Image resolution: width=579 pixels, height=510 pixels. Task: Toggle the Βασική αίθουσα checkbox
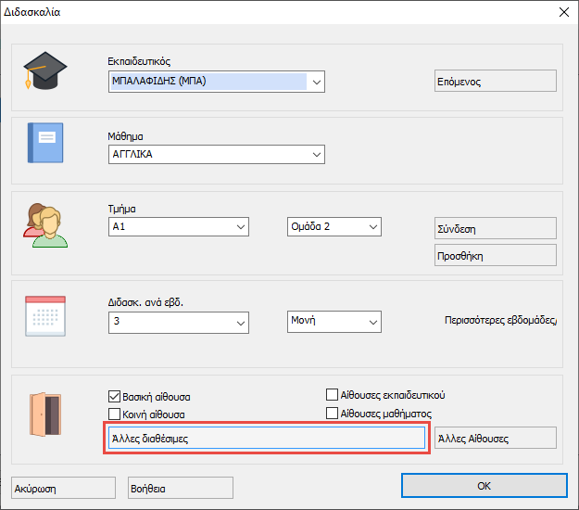(116, 393)
